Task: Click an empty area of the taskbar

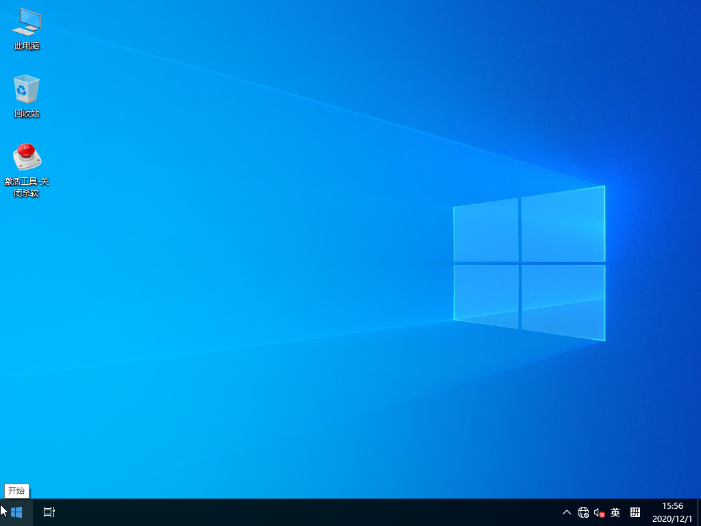Action: tap(308, 512)
